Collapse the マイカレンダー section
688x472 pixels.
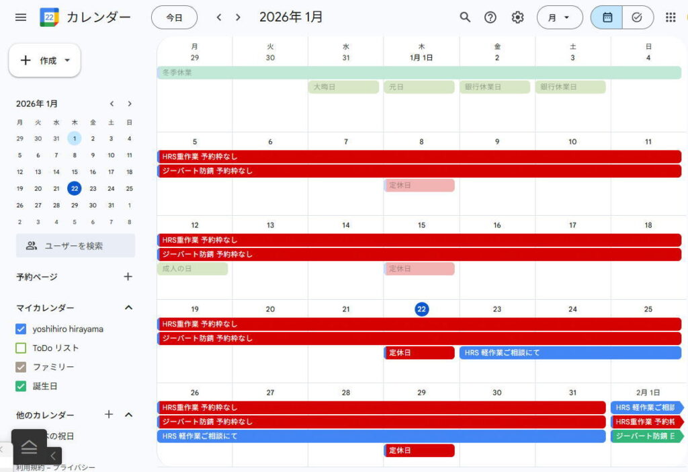pos(128,307)
